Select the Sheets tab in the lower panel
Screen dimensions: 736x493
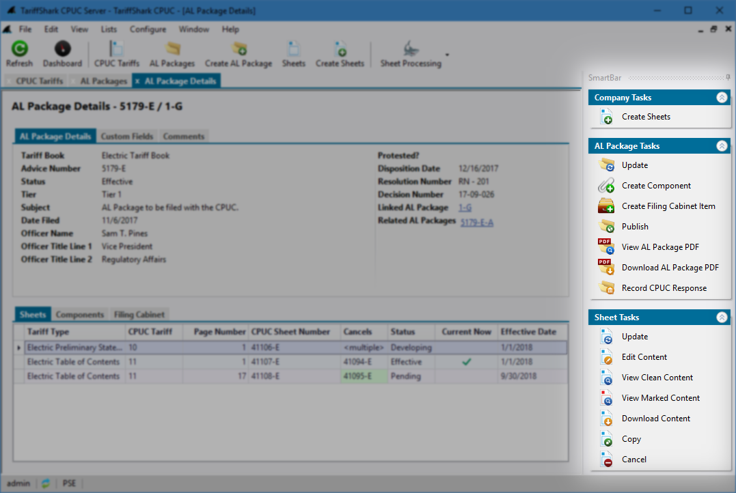click(x=32, y=315)
